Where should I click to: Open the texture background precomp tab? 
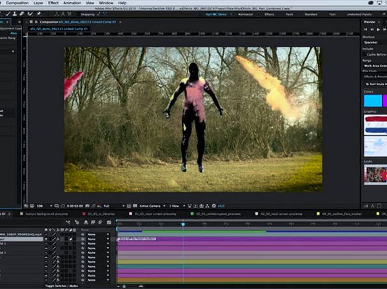(x=46, y=214)
